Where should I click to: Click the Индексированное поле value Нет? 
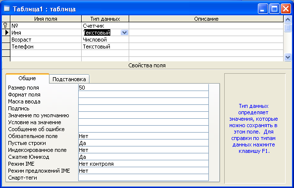click(144, 150)
